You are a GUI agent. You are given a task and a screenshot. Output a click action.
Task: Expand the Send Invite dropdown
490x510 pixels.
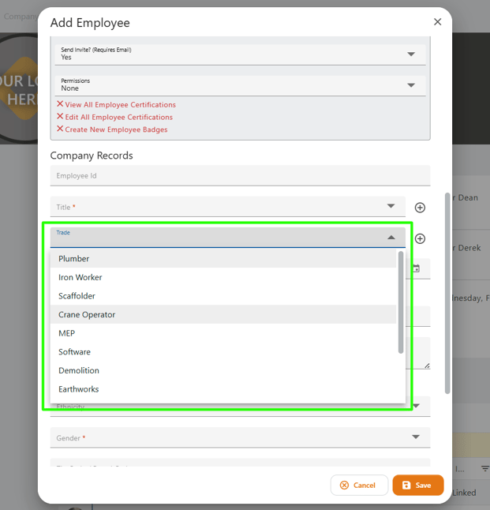click(x=410, y=54)
